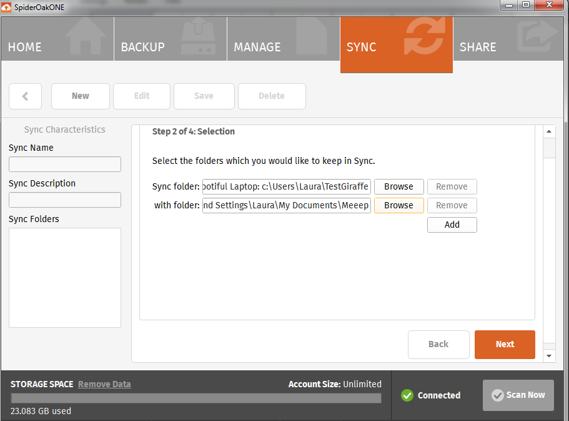Image resolution: width=569 pixels, height=421 pixels.
Task: Click the 'Step 2 of 4: Selection' heading
Action: [194, 131]
